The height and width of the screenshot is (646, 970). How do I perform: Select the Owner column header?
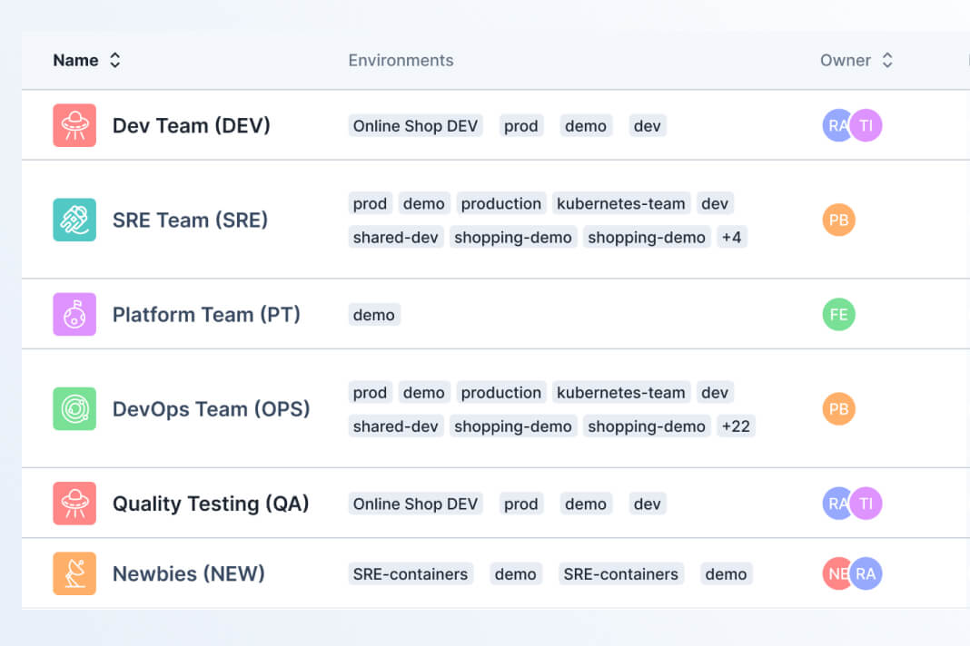pyautogui.click(x=845, y=60)
